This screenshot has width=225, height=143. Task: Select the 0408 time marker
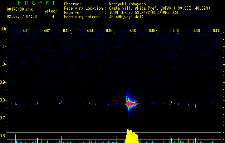click(x=175, y=31)
